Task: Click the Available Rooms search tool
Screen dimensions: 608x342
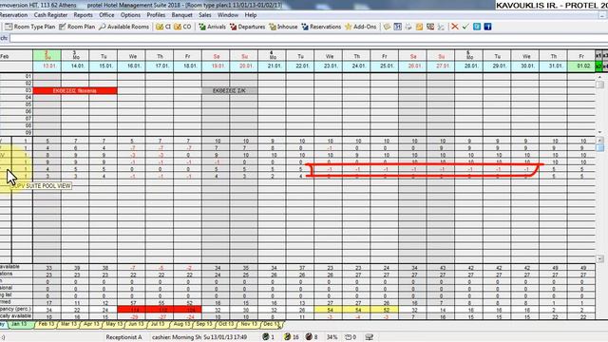Action: coord(124,27)
